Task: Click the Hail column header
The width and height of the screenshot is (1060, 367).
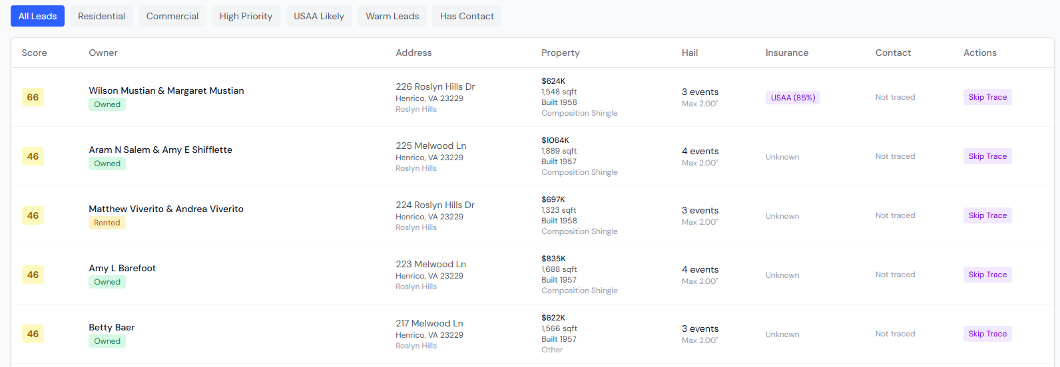Action: coord(690,53)
